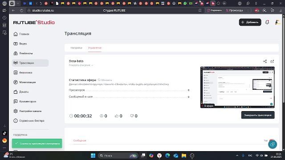This screenshot has height=160, width=285.
Task: Click the live stream preview thumbnail
Action: click(x=237, y=87)
